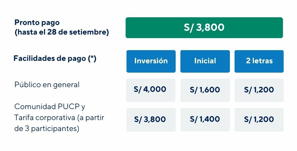Click the S/ 3,800 Comunidad PUCP inversión cell
The width and height of the screenshot is (297, 151).
coord(151,120)
